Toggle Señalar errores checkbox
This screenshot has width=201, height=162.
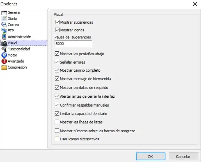(x=57, y=62)
